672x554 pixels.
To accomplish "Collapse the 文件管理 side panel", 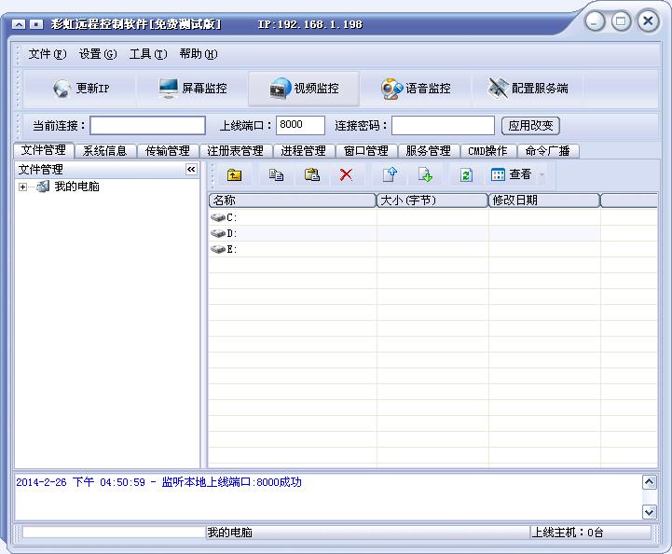I will (191, 170).
